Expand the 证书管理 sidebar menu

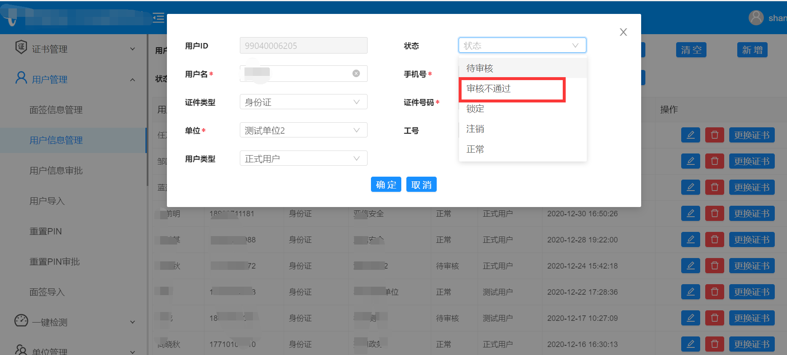[75, 49]
